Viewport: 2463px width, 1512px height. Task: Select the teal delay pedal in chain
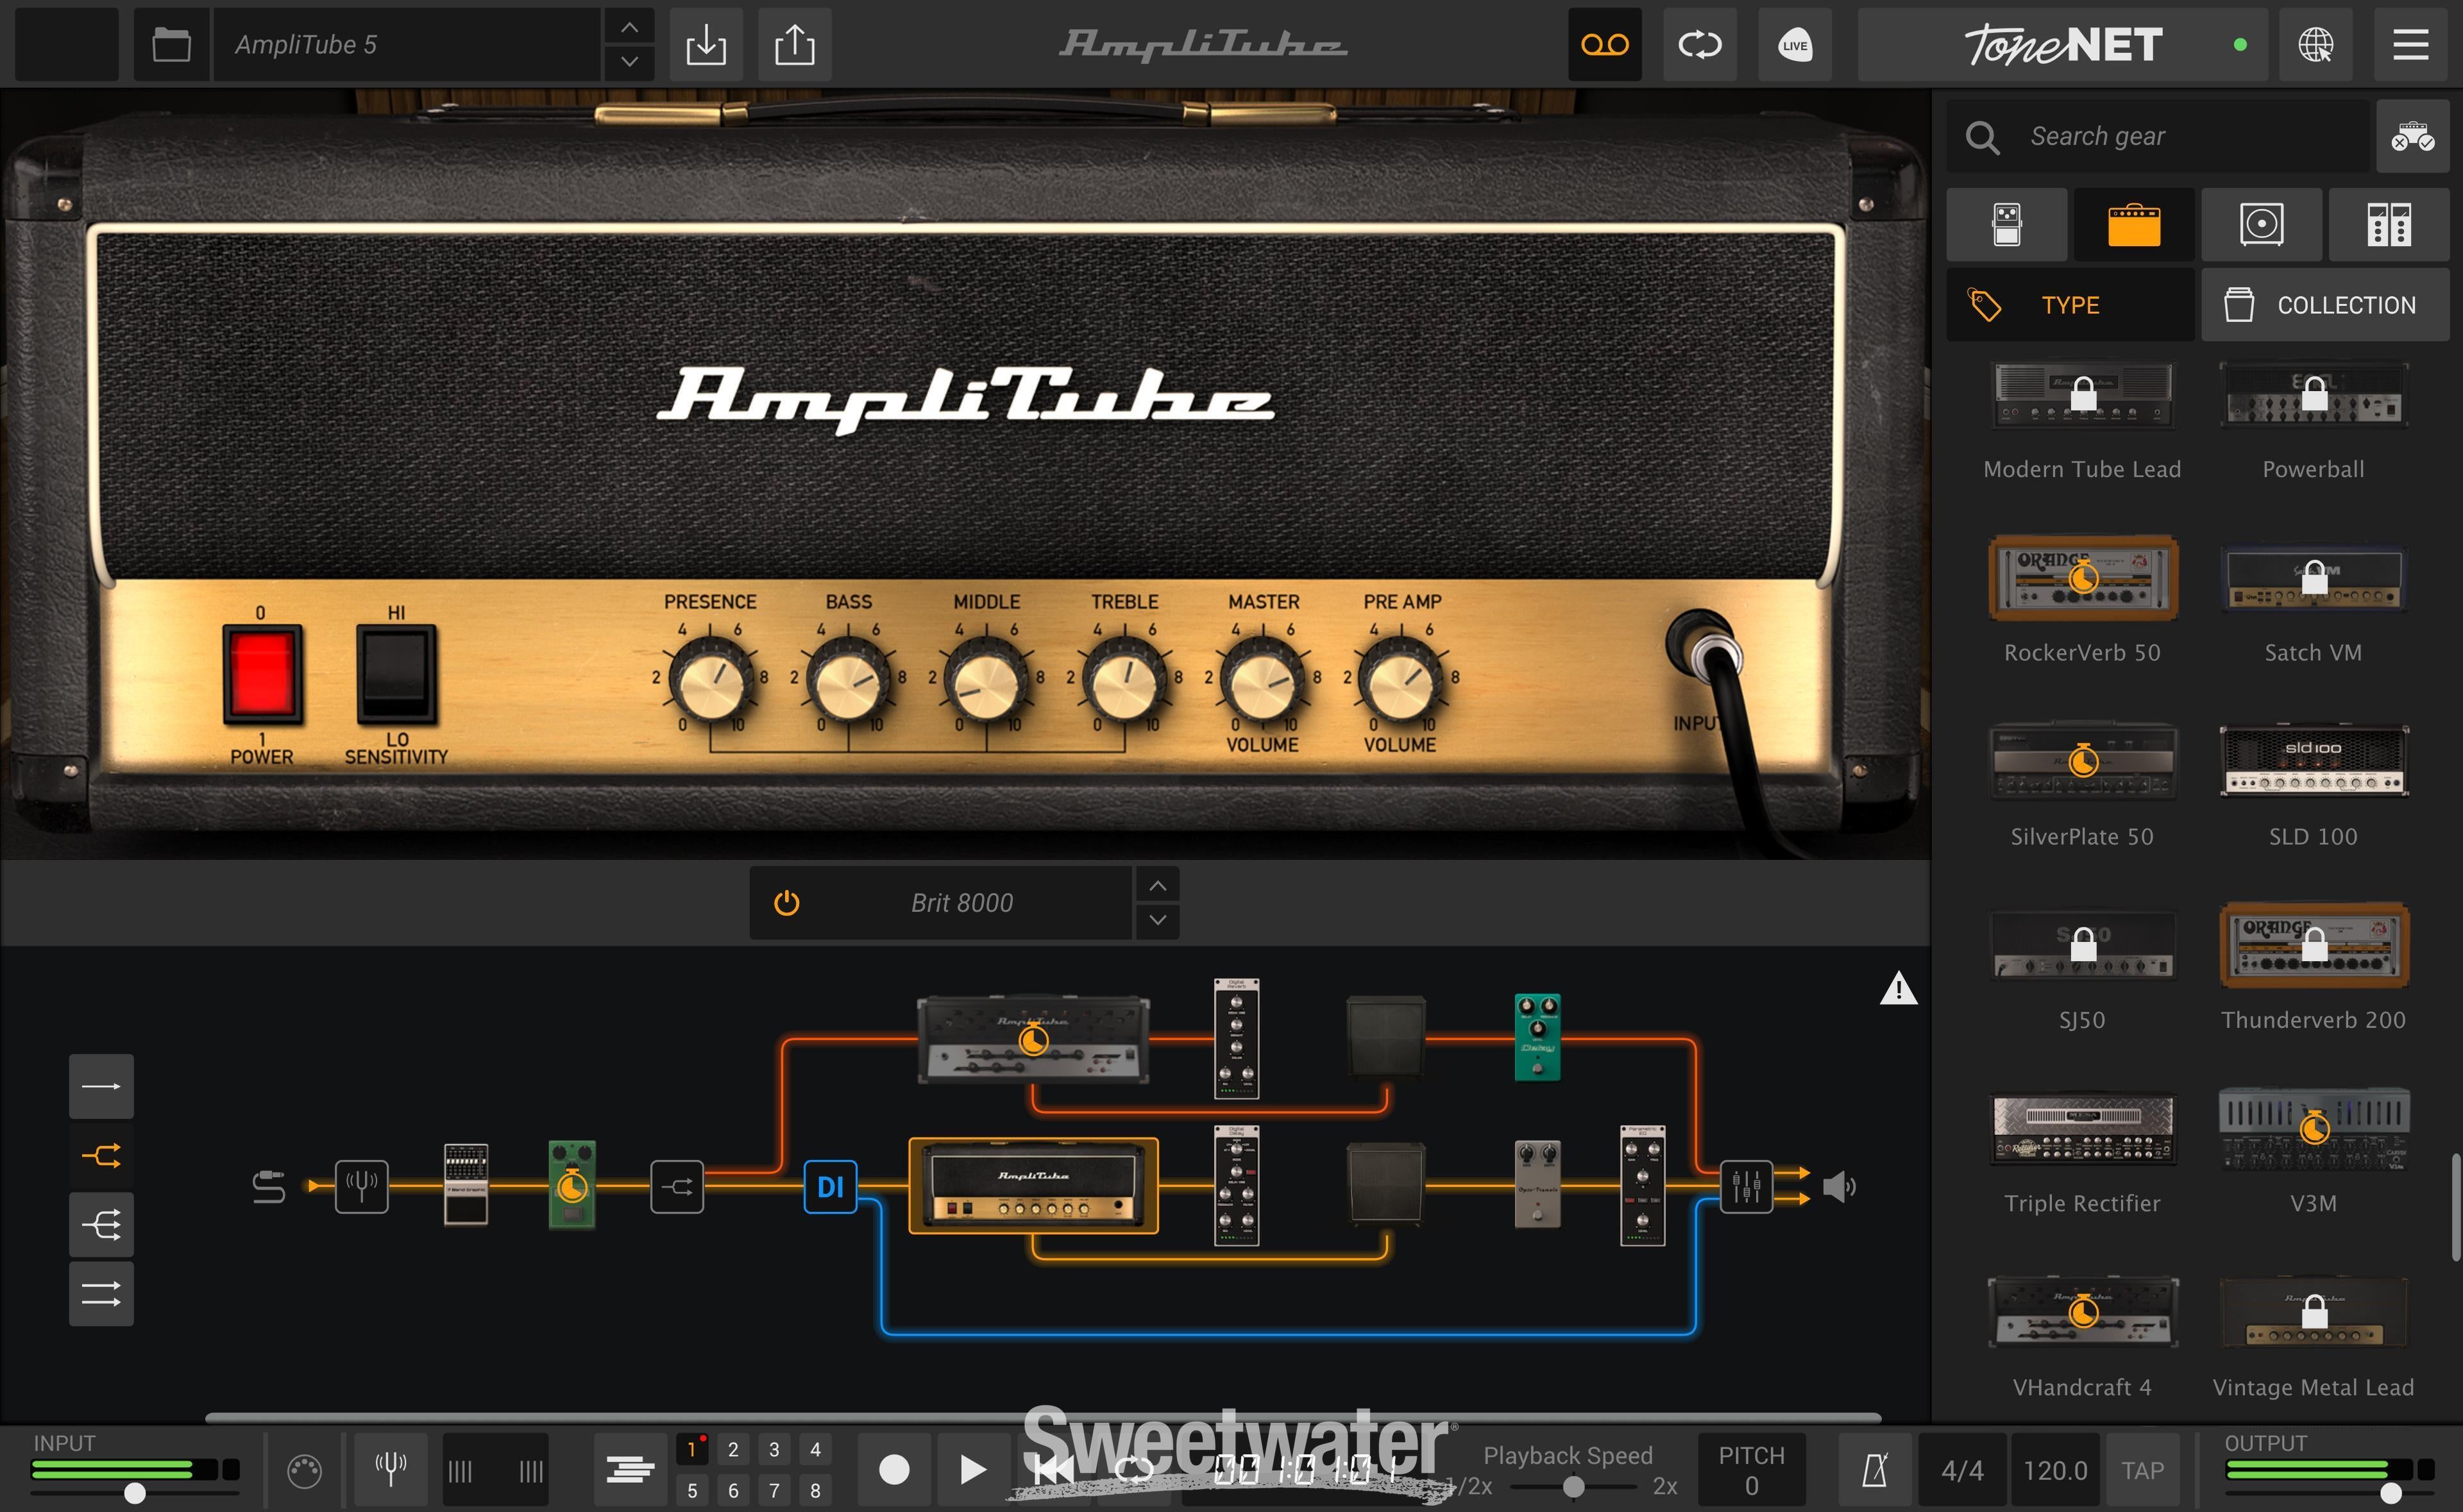[1537, 1038]
